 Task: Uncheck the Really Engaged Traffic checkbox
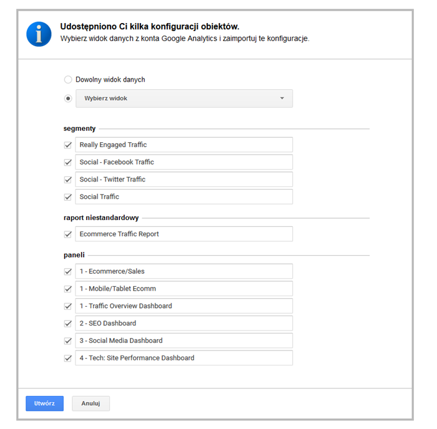(68, 145)
